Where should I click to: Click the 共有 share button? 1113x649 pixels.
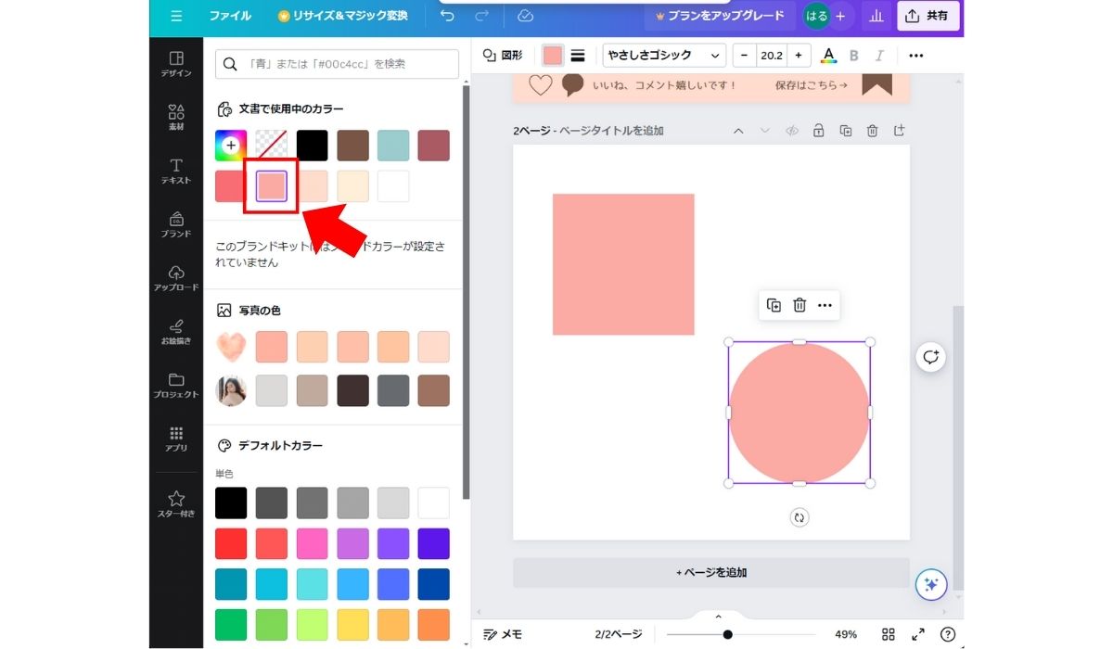click(x=927, y=16)
